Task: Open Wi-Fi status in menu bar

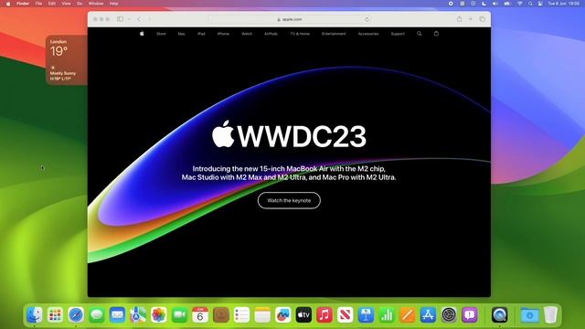Action: pyautogui.click(x=520, y=4)
